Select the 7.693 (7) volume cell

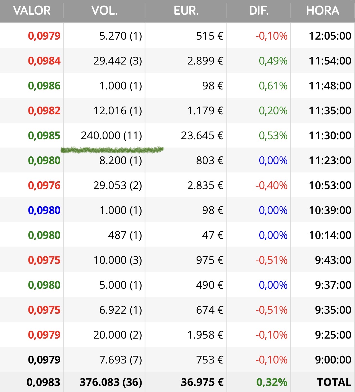(121, 360)
